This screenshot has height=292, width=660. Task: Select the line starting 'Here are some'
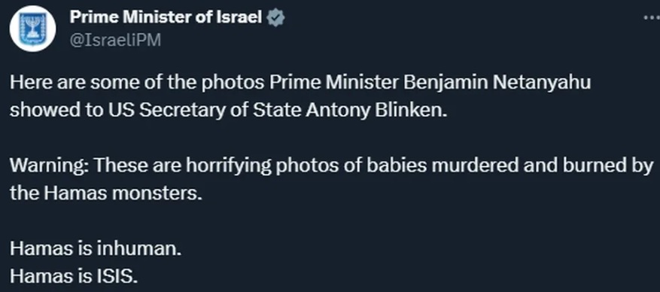pos(300,83)
